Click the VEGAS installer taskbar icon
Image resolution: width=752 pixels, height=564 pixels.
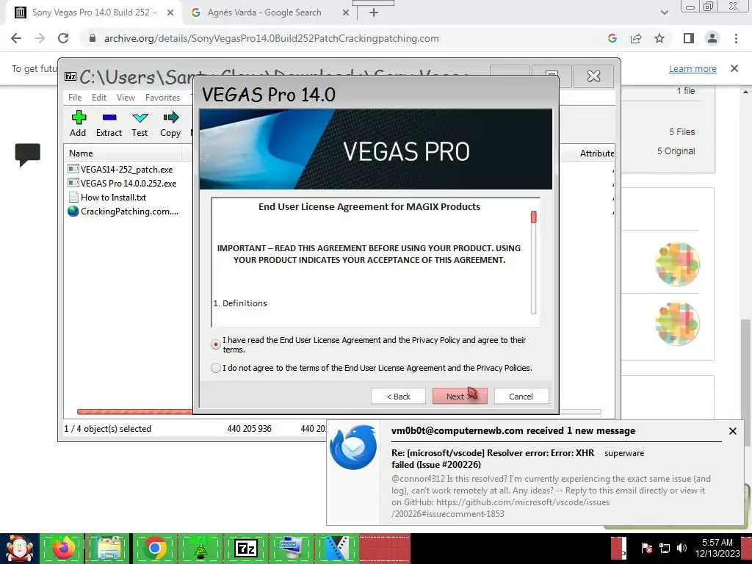pos(336,549)
